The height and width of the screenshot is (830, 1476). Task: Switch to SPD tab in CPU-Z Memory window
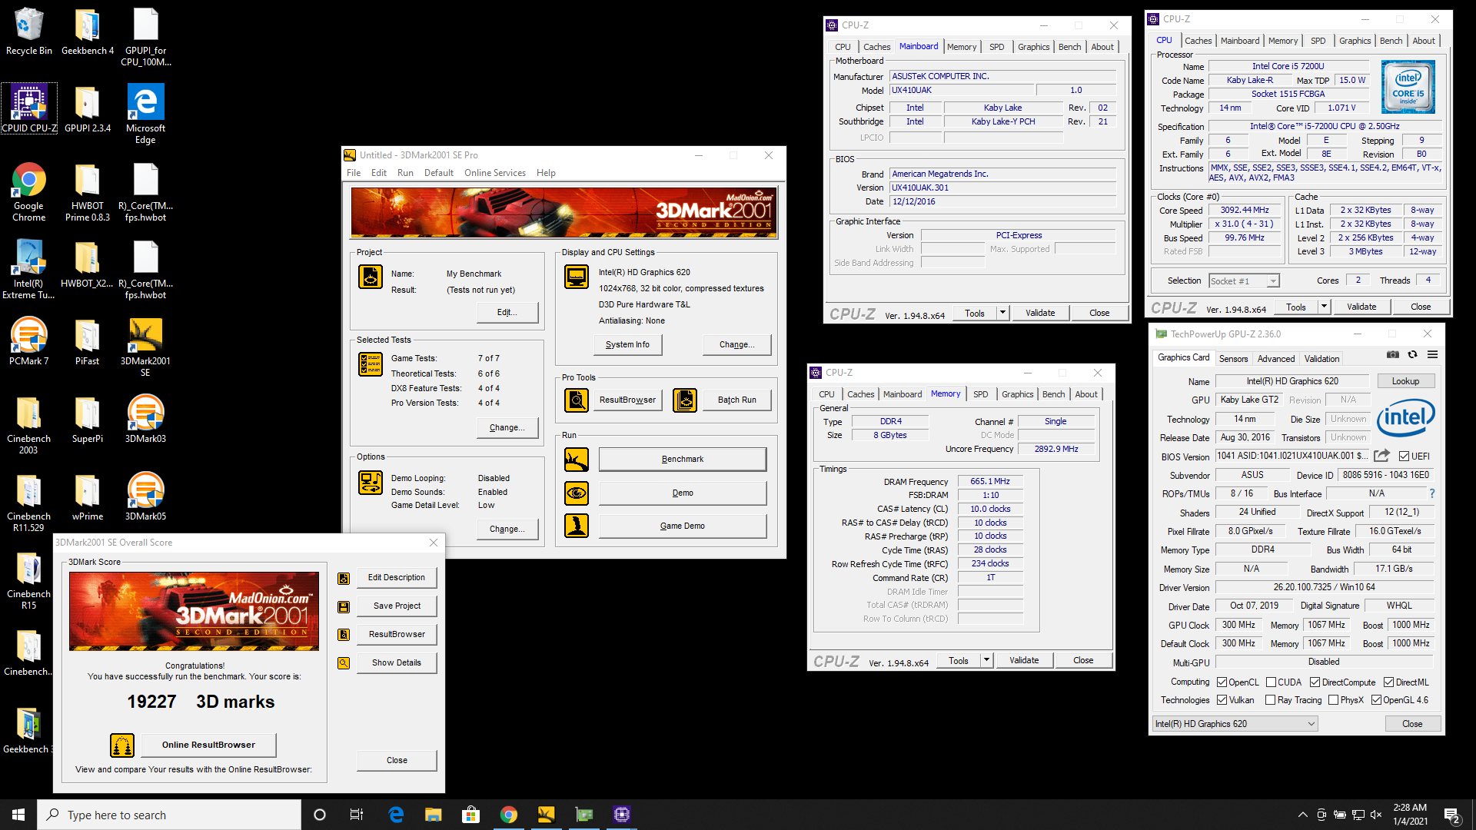coord(980,394)
